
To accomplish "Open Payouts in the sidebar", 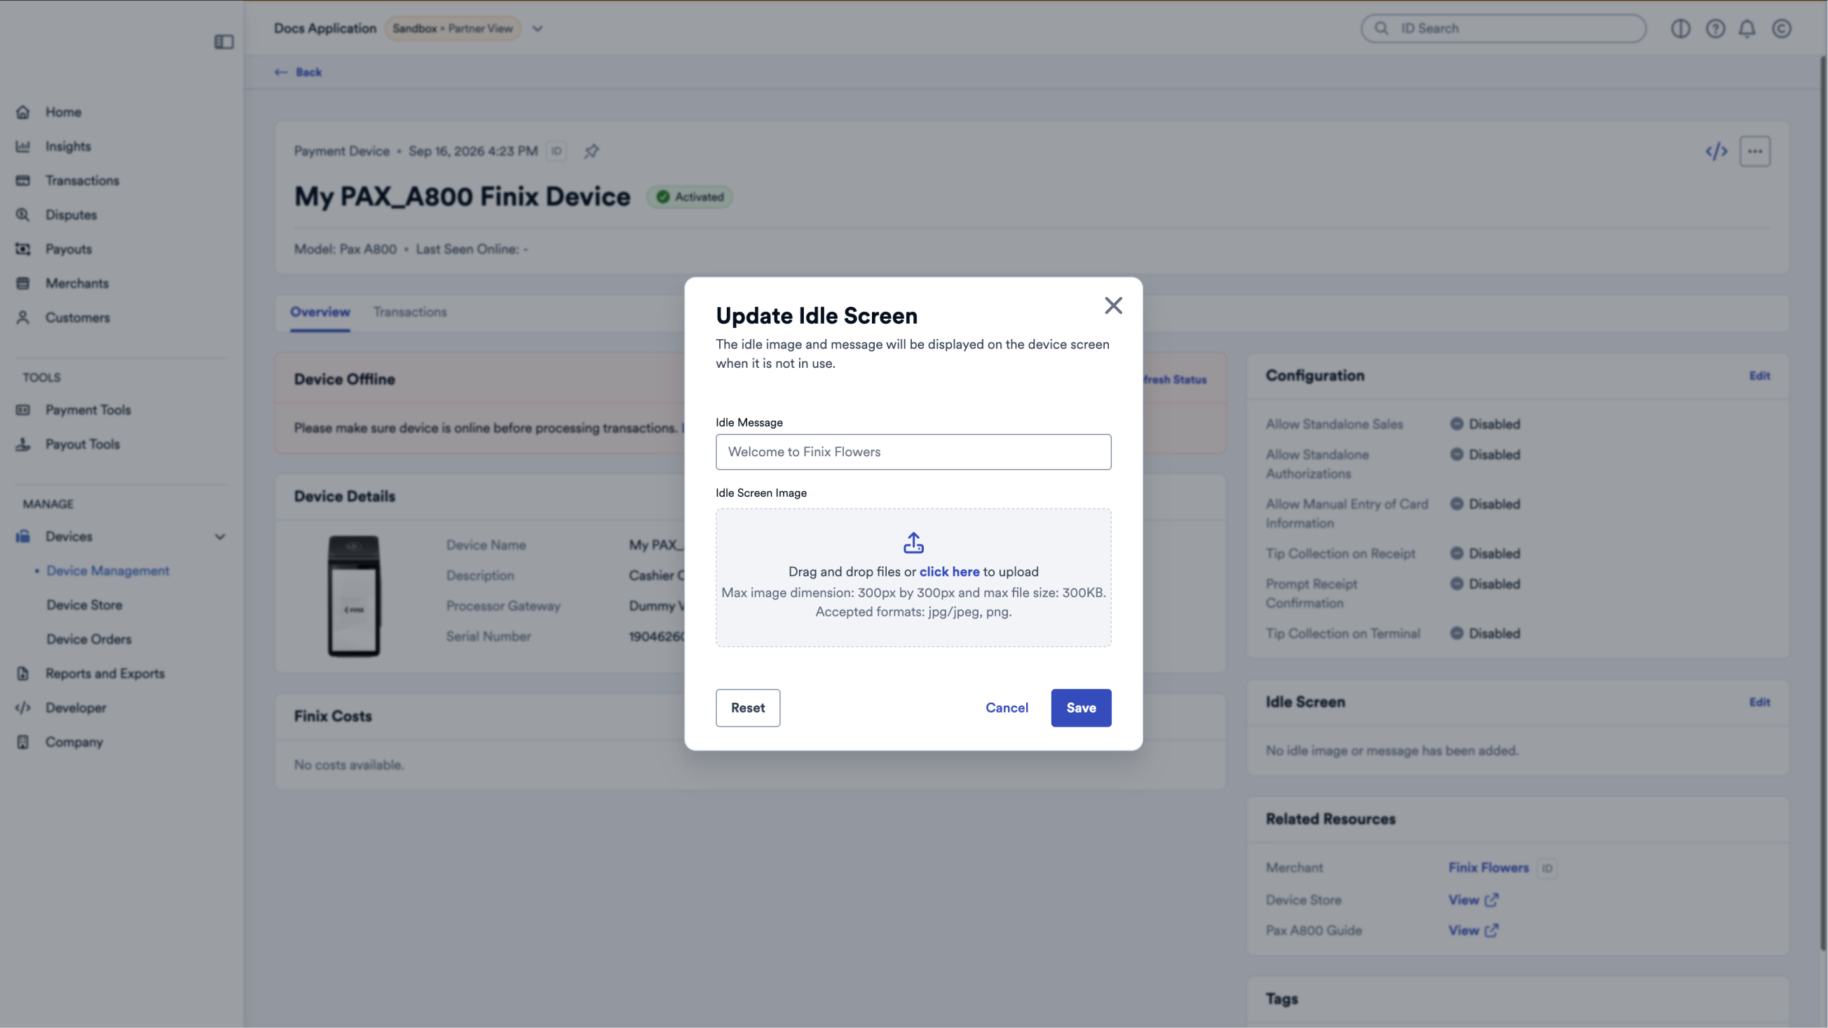I will (69, 249).
